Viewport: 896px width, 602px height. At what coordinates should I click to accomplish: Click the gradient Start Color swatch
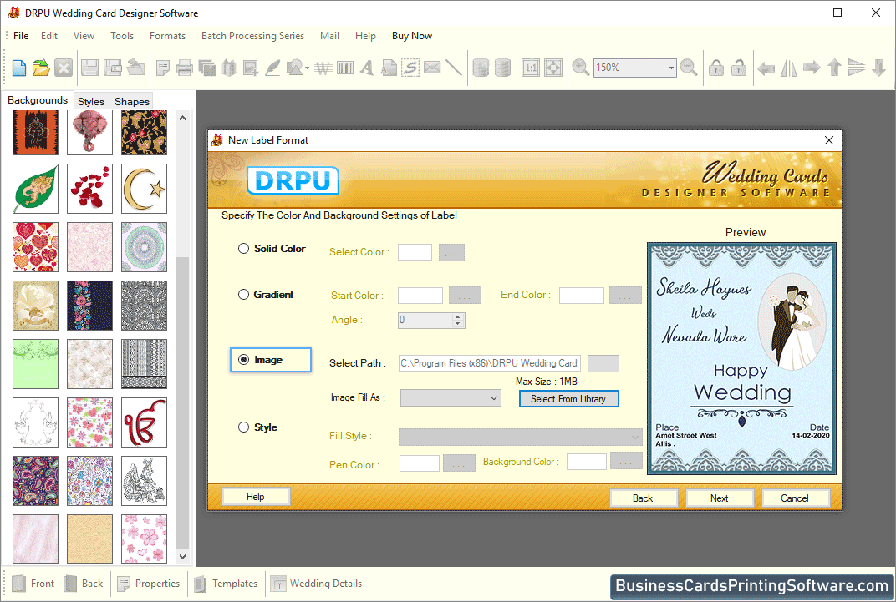click(420, 295)
